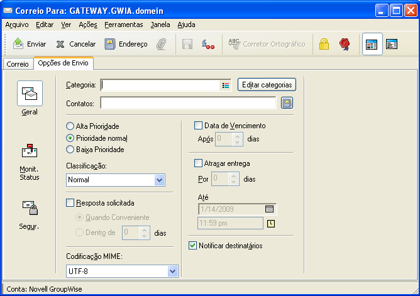Open the Endereço address book
420x296 pixels.
(126, 44)
